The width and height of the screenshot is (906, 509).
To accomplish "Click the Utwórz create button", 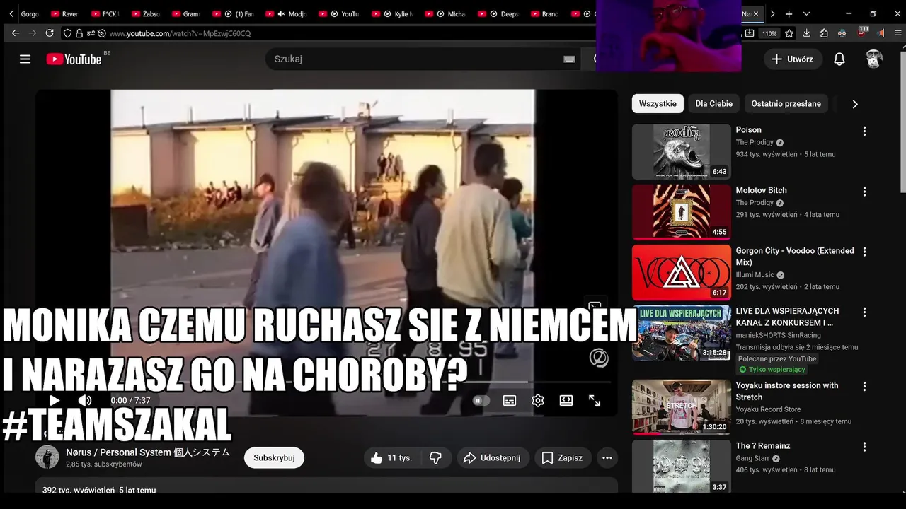I will 793,59.
